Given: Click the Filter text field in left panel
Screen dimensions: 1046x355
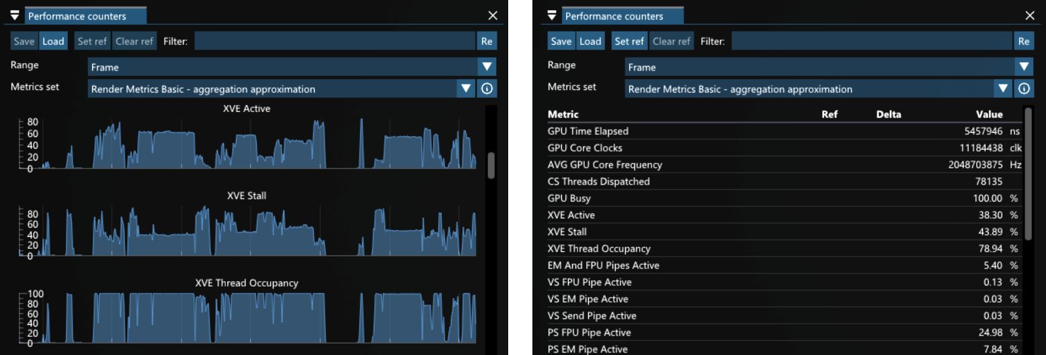Looking at the screenshot, I should click(x=334, y=41).
